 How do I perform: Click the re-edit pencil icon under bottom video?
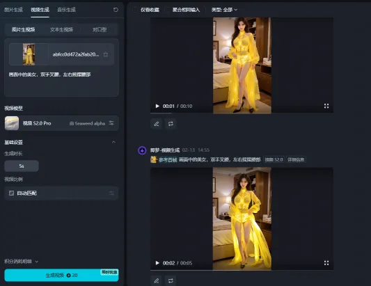click(x=157, y=281)
